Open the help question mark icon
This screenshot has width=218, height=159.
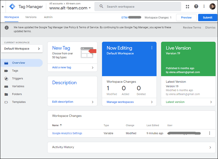(196, 7)
